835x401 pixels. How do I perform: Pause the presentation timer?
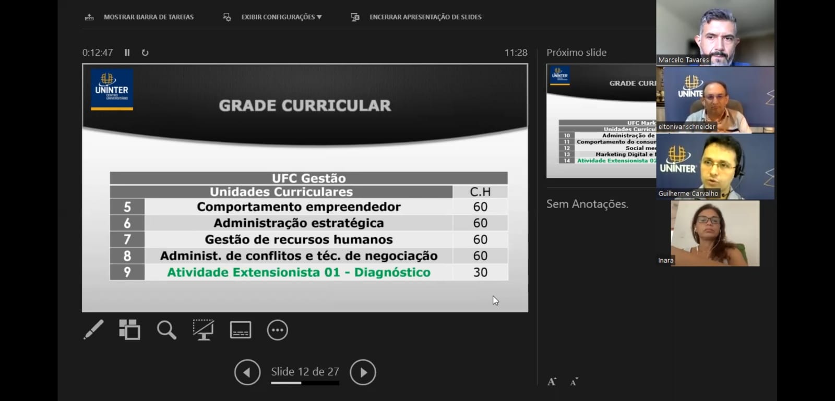(x=127, y=53)
